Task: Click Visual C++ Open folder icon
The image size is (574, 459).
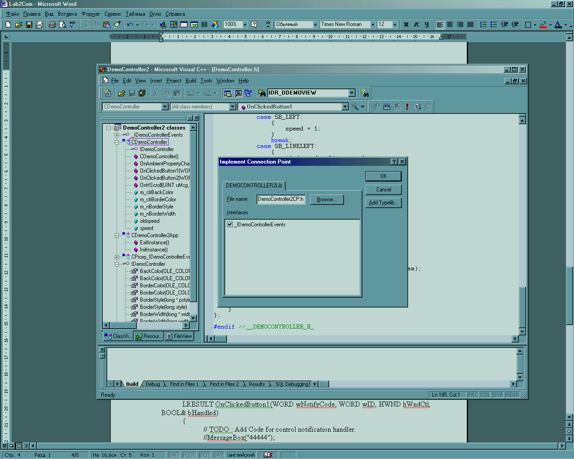Action: (x=122, y=93)
